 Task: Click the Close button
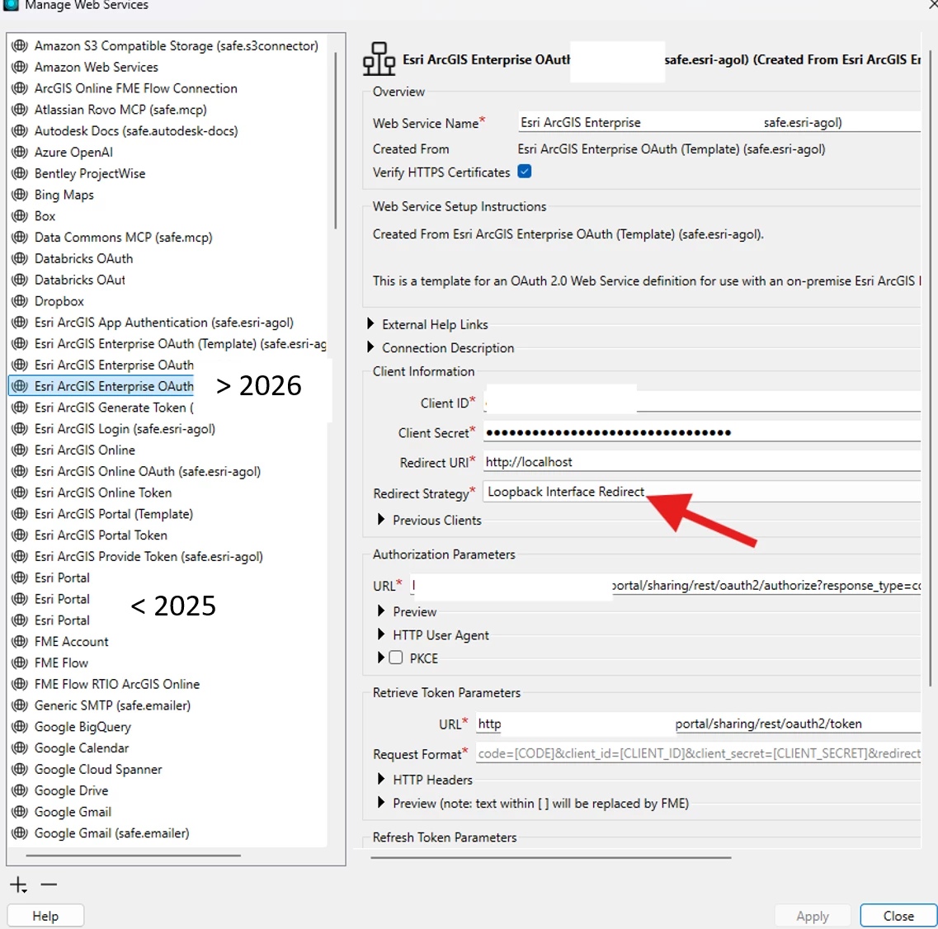[898, 916]
